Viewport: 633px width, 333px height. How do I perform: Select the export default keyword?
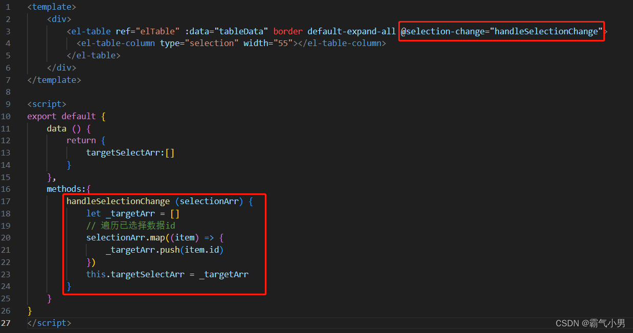pyautogui.click(x=60, y=116)
